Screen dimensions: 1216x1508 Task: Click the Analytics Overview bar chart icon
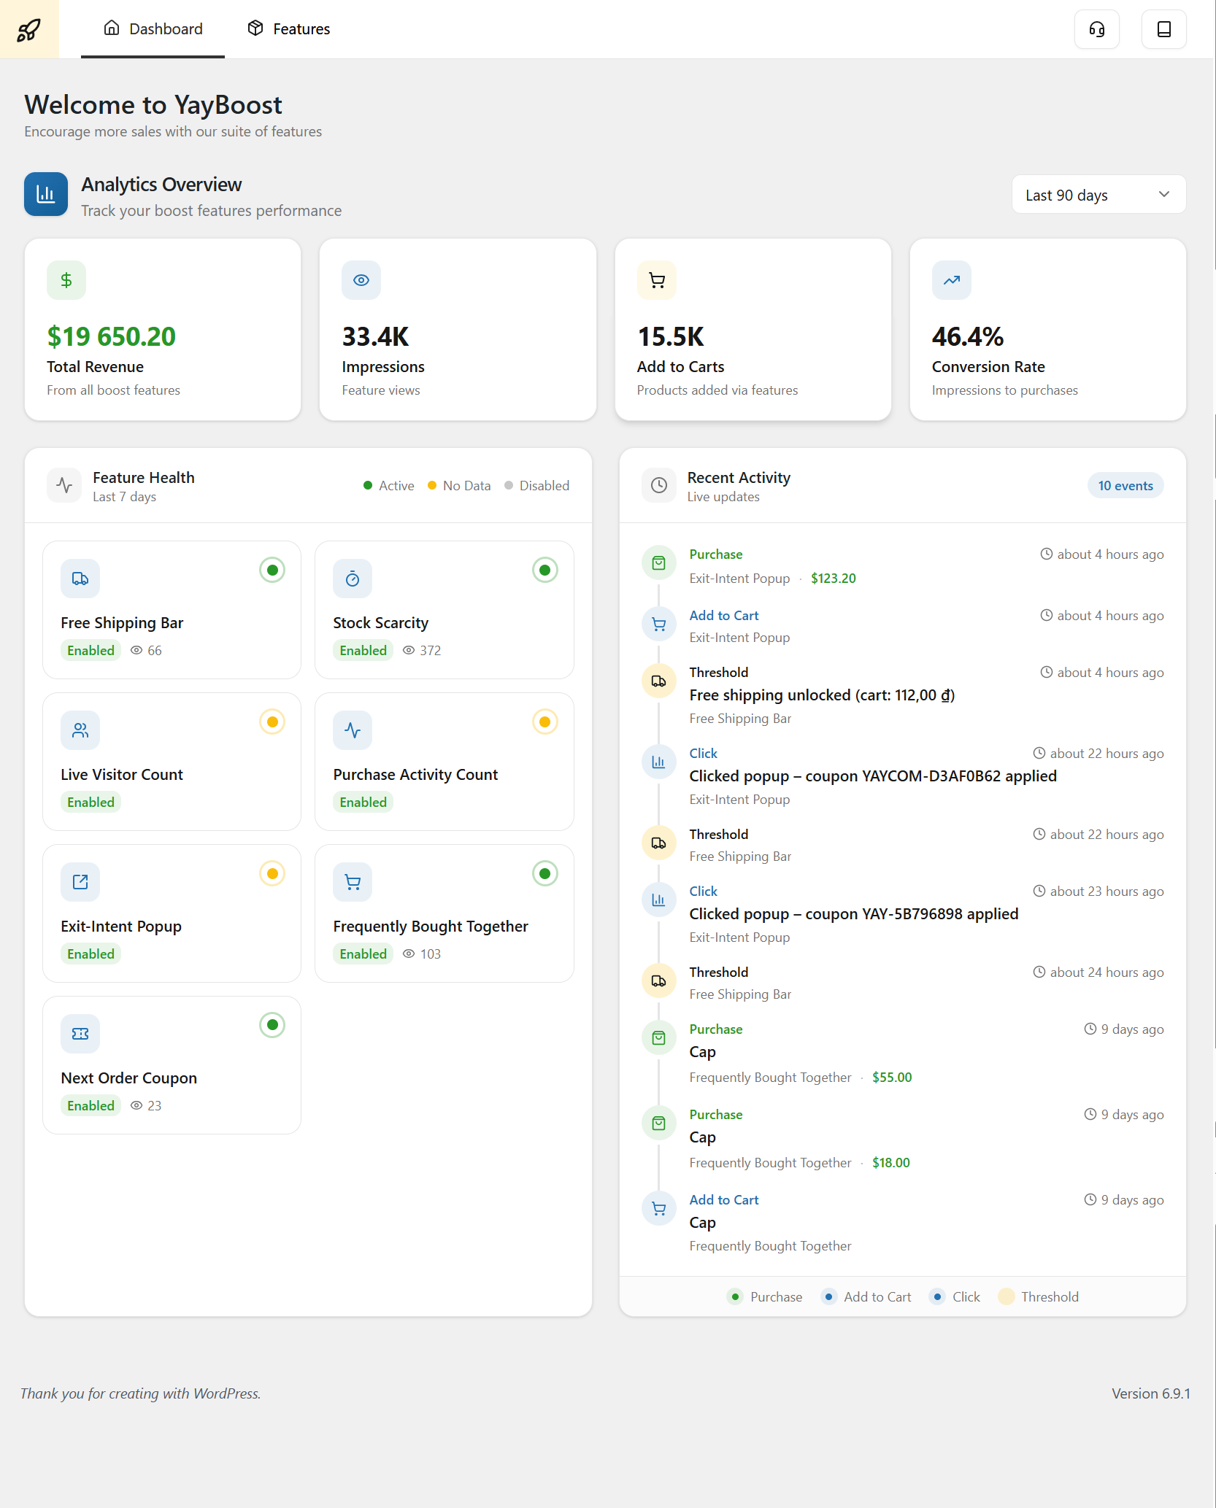pyautogui.click(x=46, y=194)
